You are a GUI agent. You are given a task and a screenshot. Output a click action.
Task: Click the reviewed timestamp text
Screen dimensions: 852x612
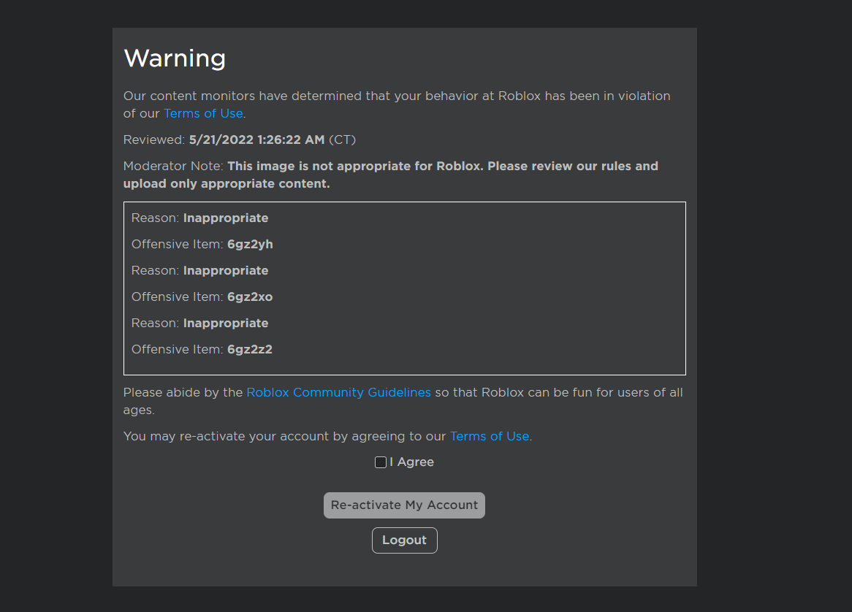coord(256,139)
